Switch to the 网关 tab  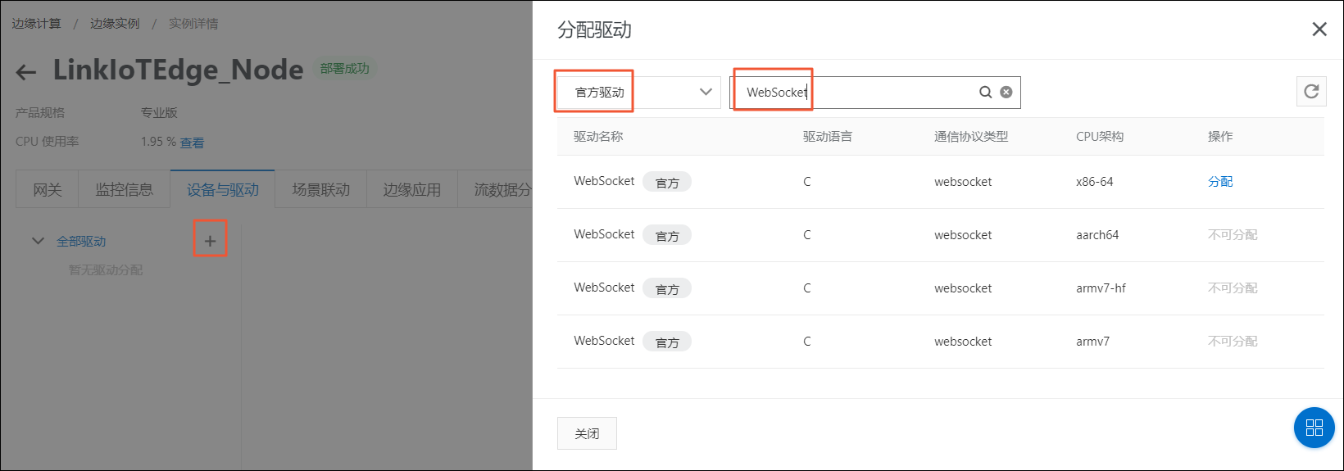[47, 189]
